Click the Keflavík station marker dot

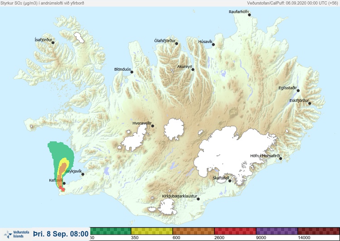coord(64,183)
